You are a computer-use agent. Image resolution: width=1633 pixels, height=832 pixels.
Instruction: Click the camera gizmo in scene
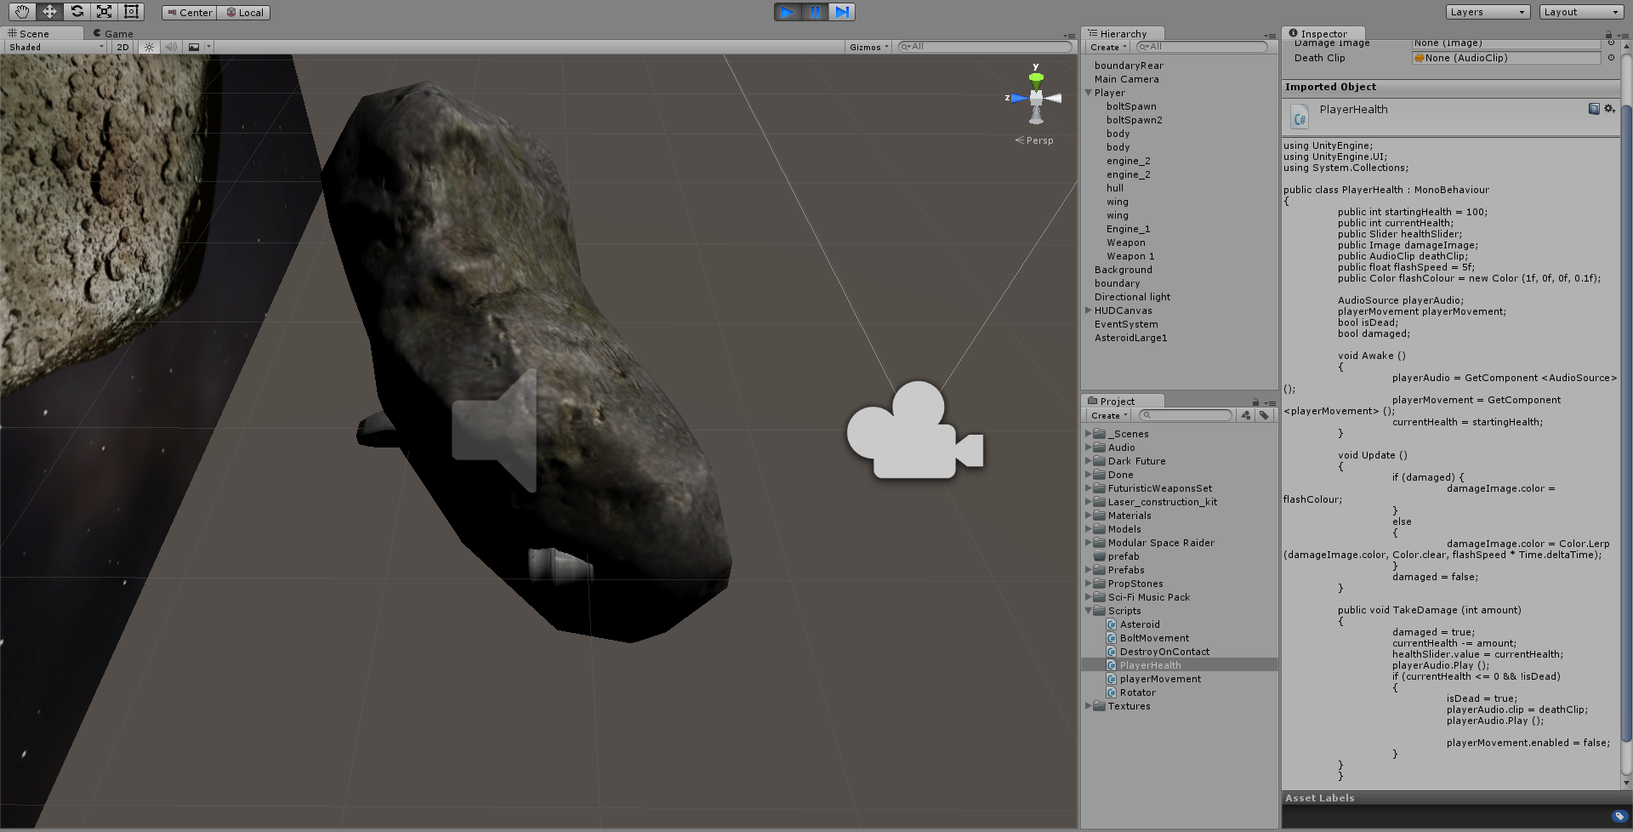[914, 430]
